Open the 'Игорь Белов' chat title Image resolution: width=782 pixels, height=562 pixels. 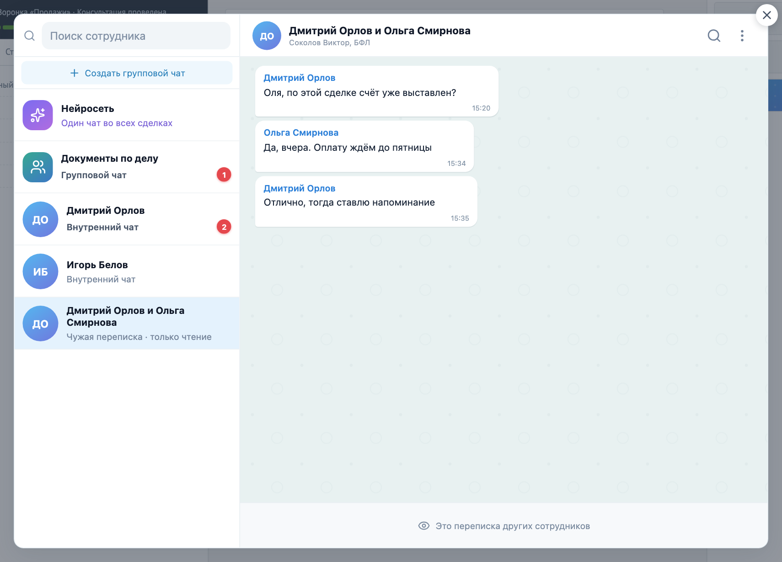(97, 265)
